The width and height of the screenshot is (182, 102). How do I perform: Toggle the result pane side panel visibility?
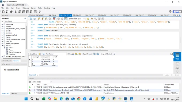172,54
